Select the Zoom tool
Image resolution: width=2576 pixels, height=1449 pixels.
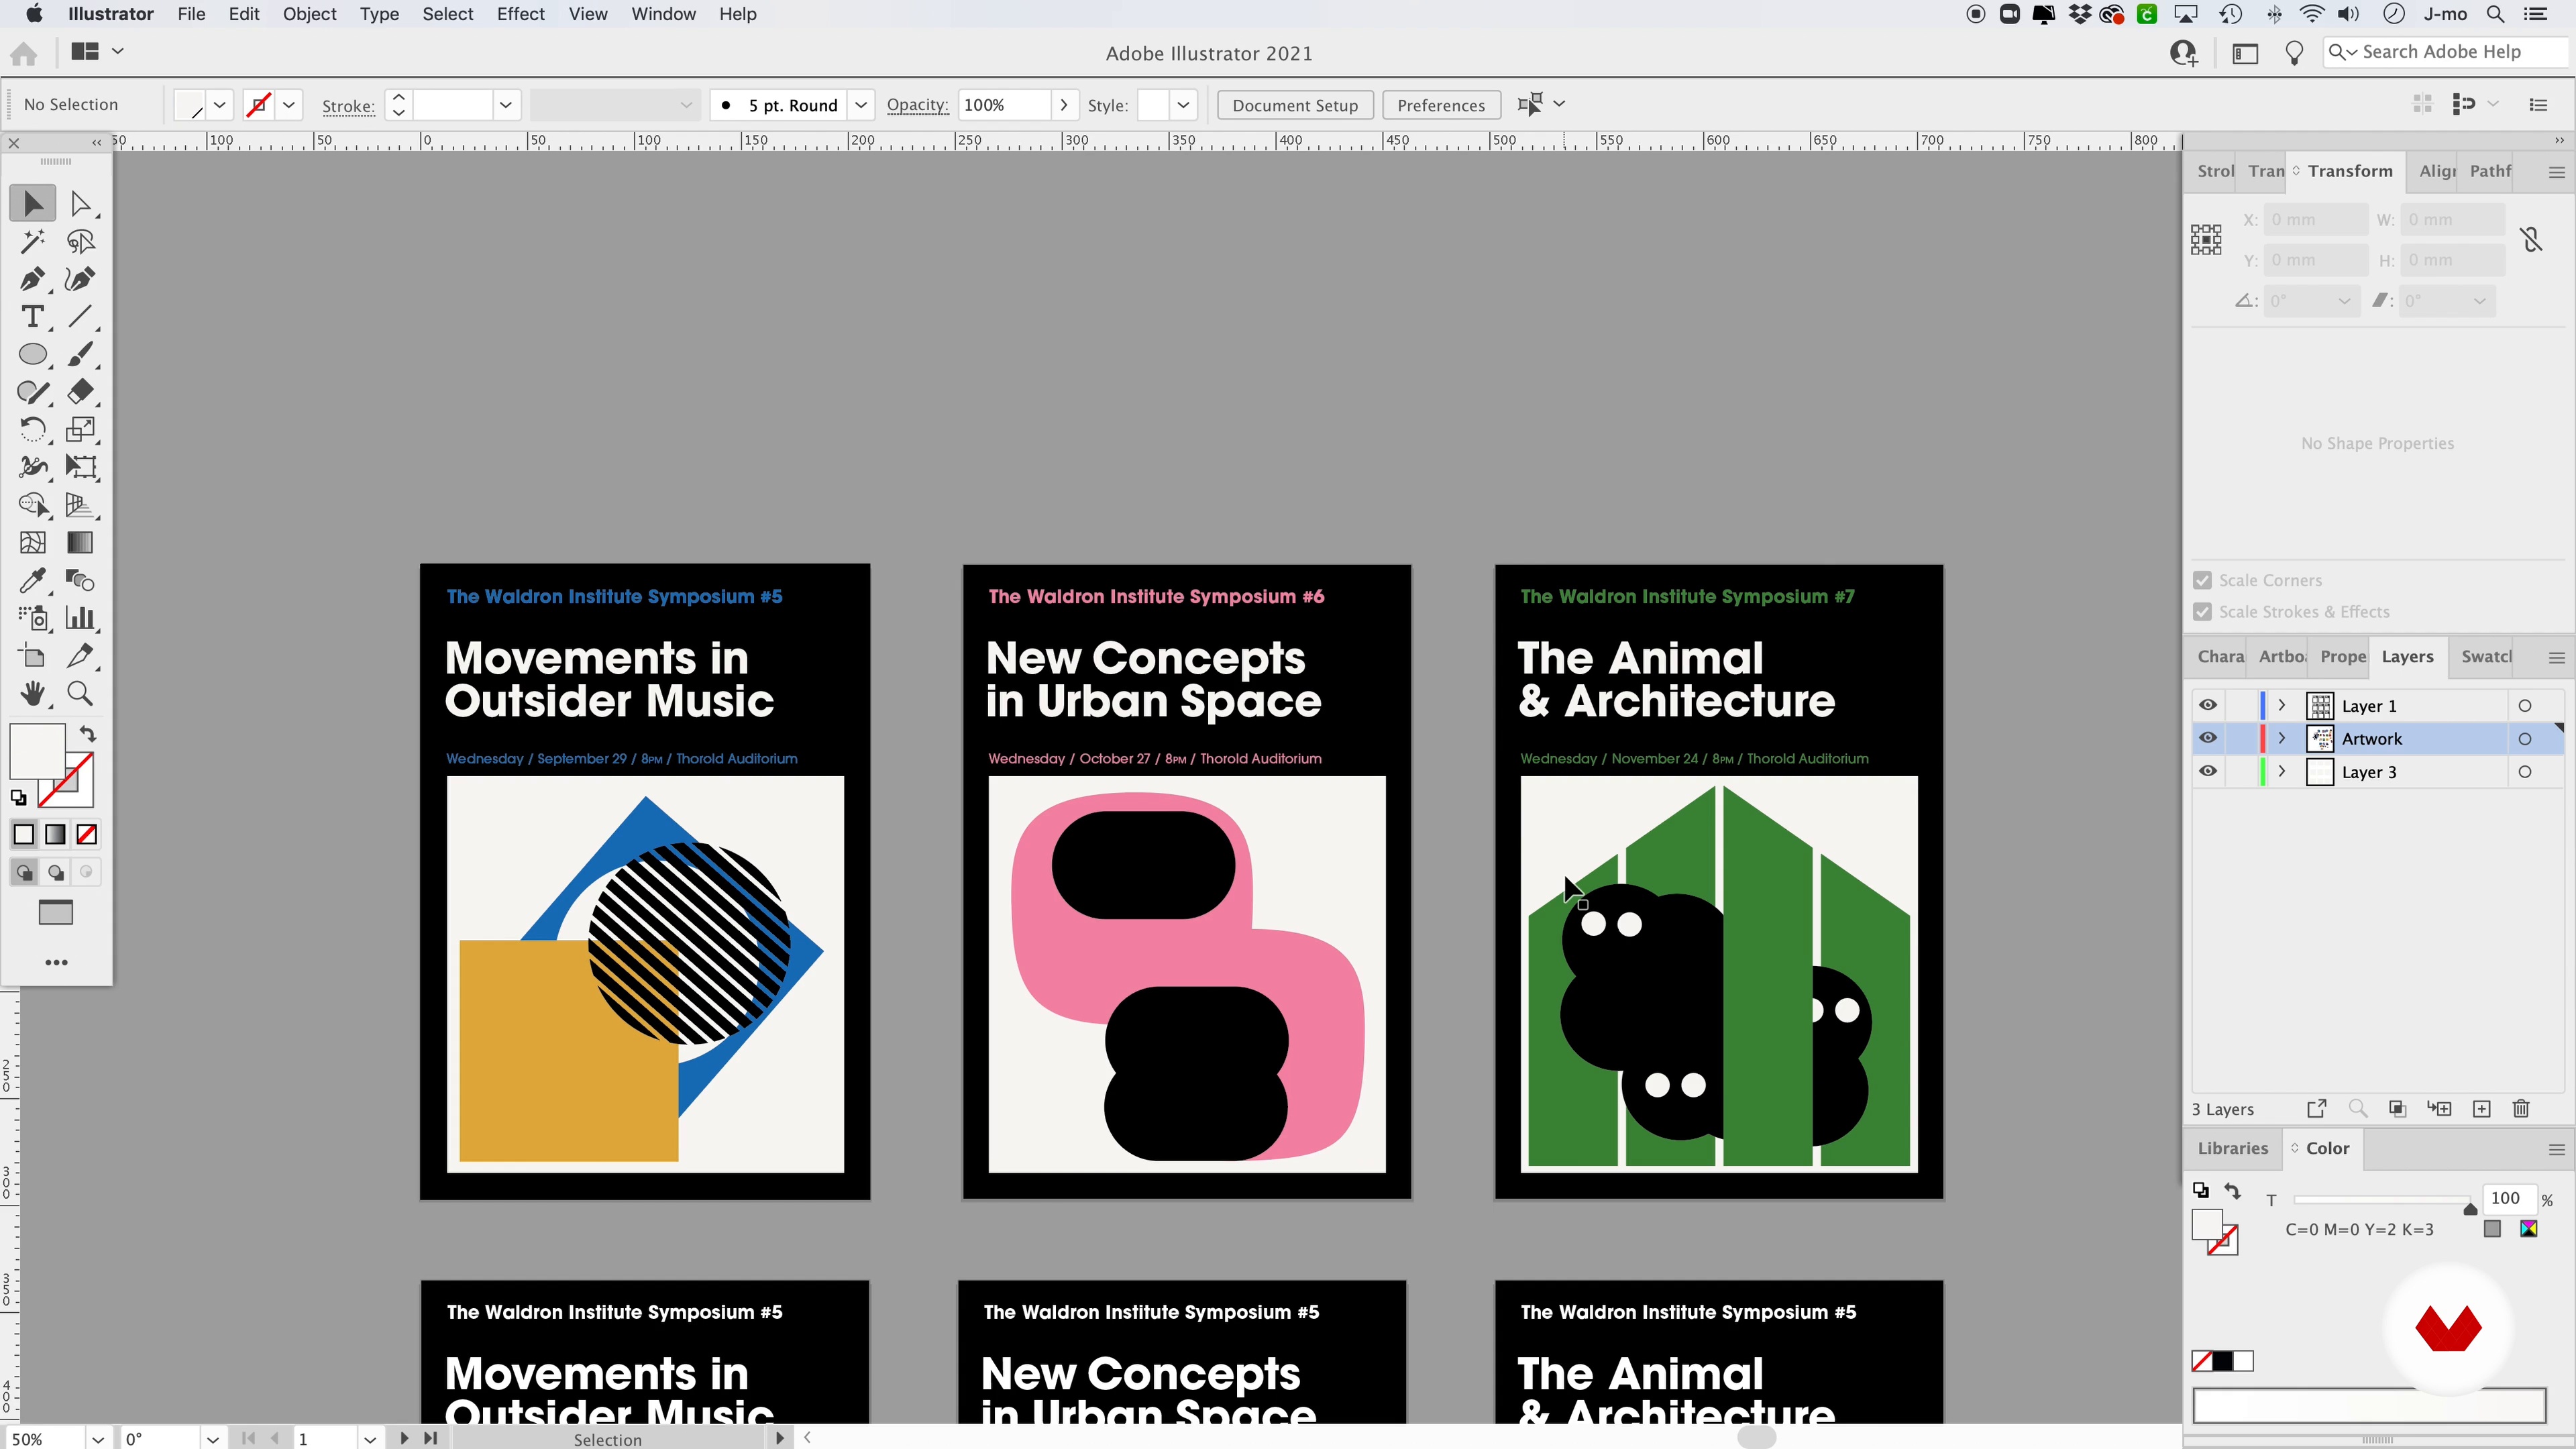click(80, 693)
